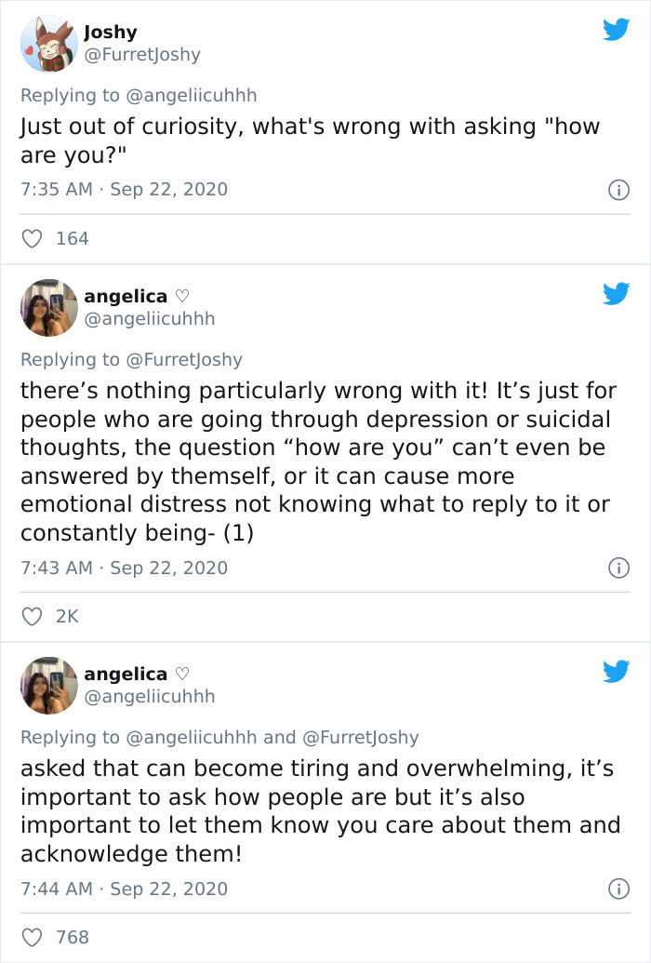Like angelica's 2K reply with the heart
Image resolution: width=651 pixels, height=963 pixels.
click(x=31, y=616)
